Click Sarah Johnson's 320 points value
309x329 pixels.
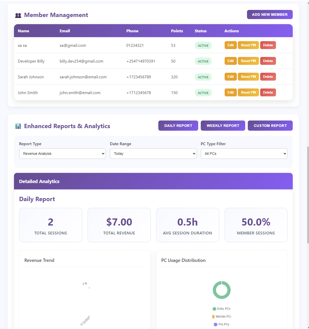pos(174,77)
